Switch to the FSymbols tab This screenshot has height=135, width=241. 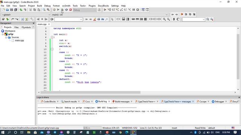coord(26,27)
